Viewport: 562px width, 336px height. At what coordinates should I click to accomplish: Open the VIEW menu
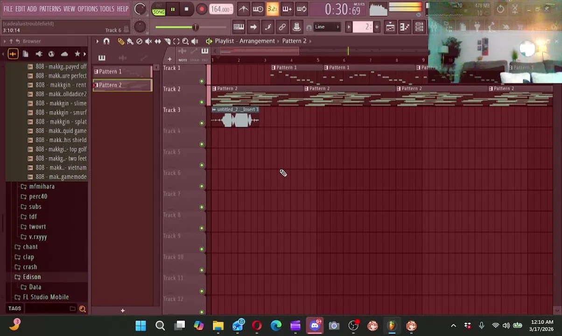click(x=69, y=9)
